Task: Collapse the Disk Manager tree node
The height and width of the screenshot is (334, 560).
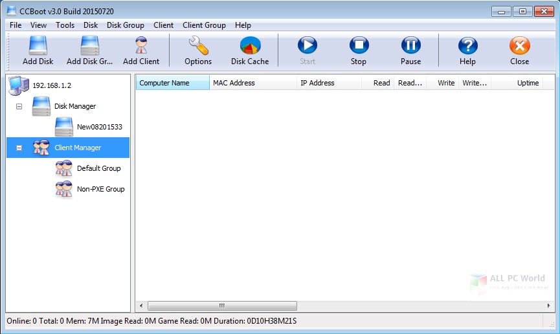Action: (19, 106)
